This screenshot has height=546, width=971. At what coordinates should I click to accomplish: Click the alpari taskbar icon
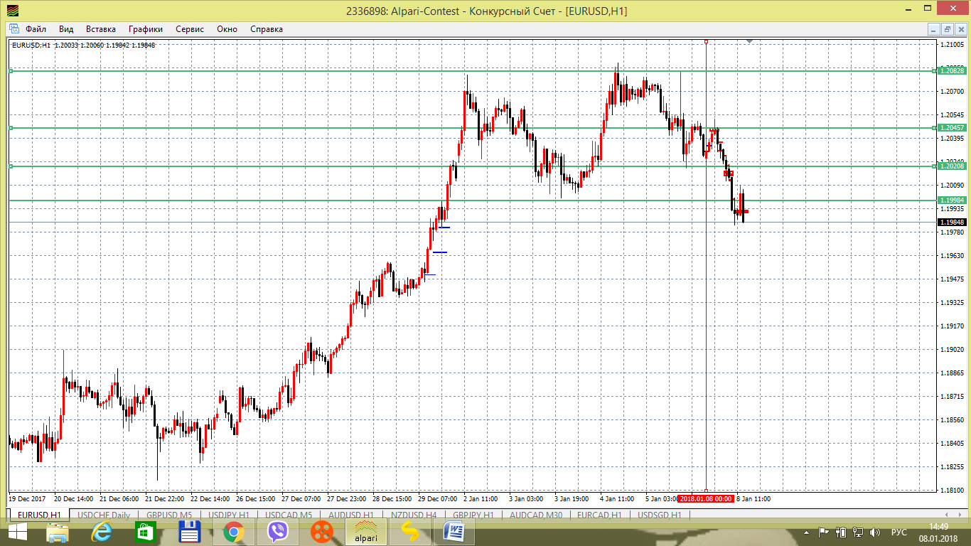[x=366, y=531]
